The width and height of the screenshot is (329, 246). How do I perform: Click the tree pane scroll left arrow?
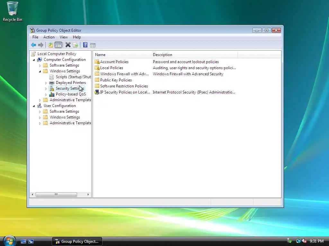pos(32,194)
